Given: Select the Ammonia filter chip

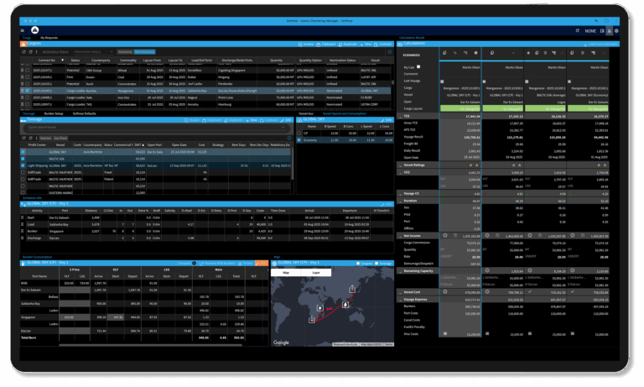Looking at the screenshot, I should click(125, 52).
